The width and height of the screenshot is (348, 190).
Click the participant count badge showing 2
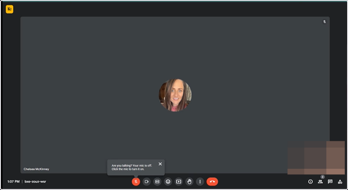coord(322,177)
